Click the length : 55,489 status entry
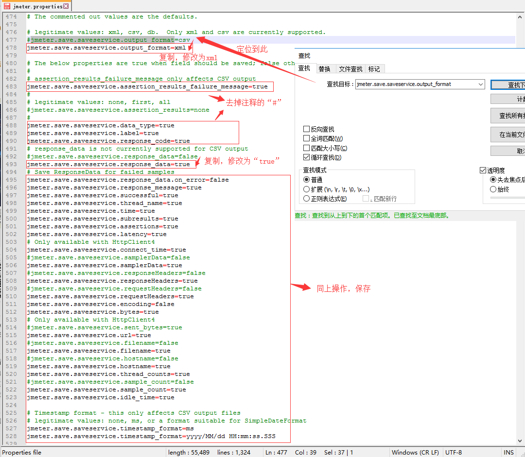Viewport: 525px width, 457px height. [x=189, y=452]
